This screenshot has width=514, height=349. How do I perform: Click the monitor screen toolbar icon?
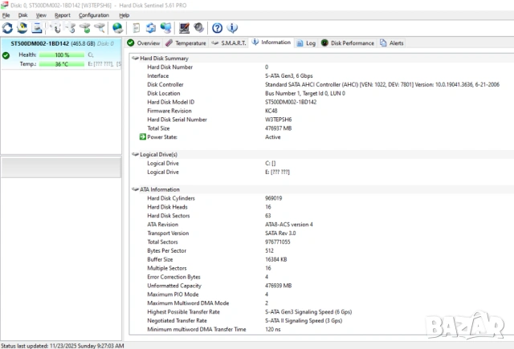(x=185, y=28)
